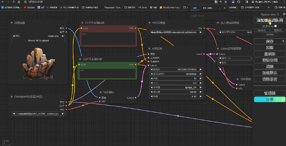Viewport: 286px width, 146px height.
Task: Reload page via browser refresh icon
Action: [x=14, y=2]
